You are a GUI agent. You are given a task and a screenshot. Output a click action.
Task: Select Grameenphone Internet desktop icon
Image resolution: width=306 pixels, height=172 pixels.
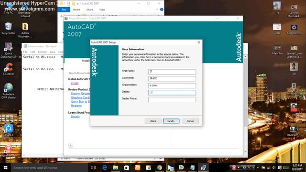(x=25, y=11)
